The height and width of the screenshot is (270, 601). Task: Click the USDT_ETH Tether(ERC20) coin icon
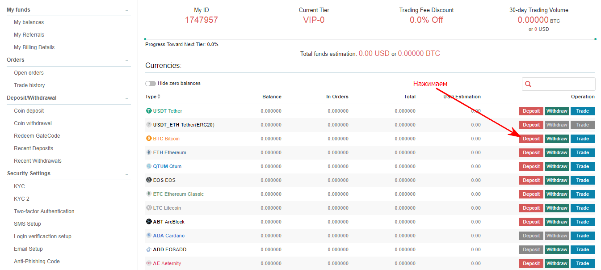149,125
